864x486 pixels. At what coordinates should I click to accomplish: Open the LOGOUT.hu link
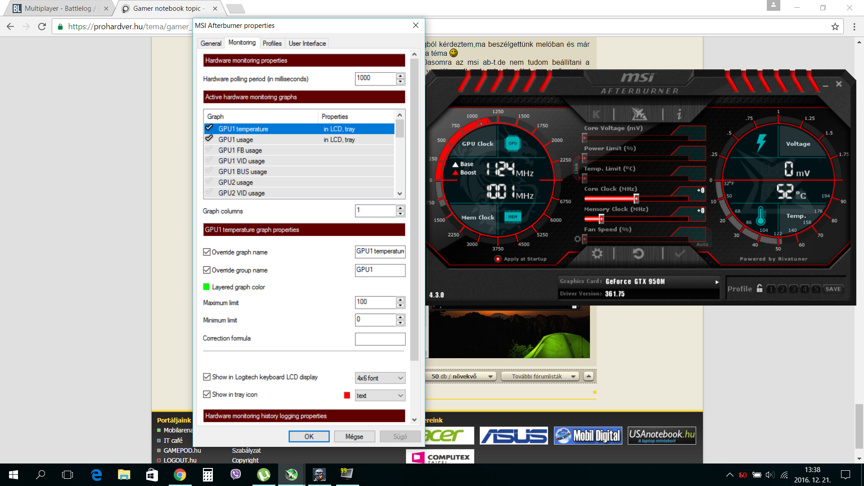pyautogui.click(x=180, y=460)
